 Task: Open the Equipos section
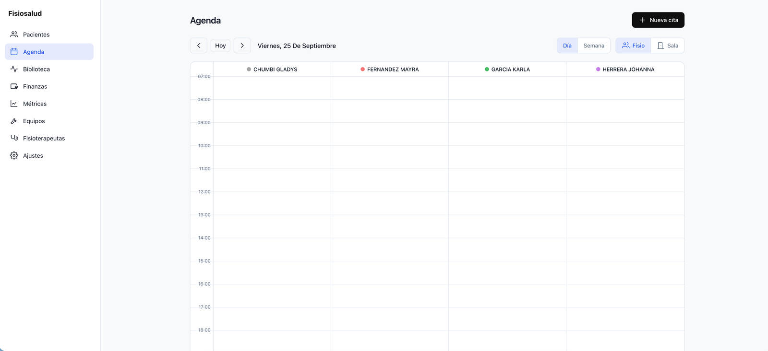(49, 121)
